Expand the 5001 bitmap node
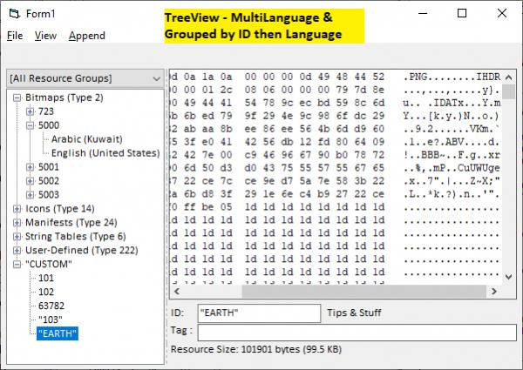Screen dimensions: 523x370 click(30, 167)
